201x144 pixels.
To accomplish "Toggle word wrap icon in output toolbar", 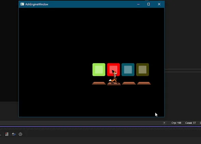I will coord(14,134).
